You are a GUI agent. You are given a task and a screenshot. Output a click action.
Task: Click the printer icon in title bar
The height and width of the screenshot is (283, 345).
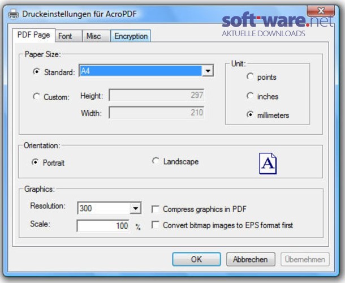click(13, 14)
